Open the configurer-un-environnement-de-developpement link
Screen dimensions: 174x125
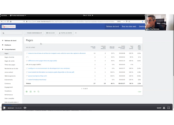pos(49,69)
